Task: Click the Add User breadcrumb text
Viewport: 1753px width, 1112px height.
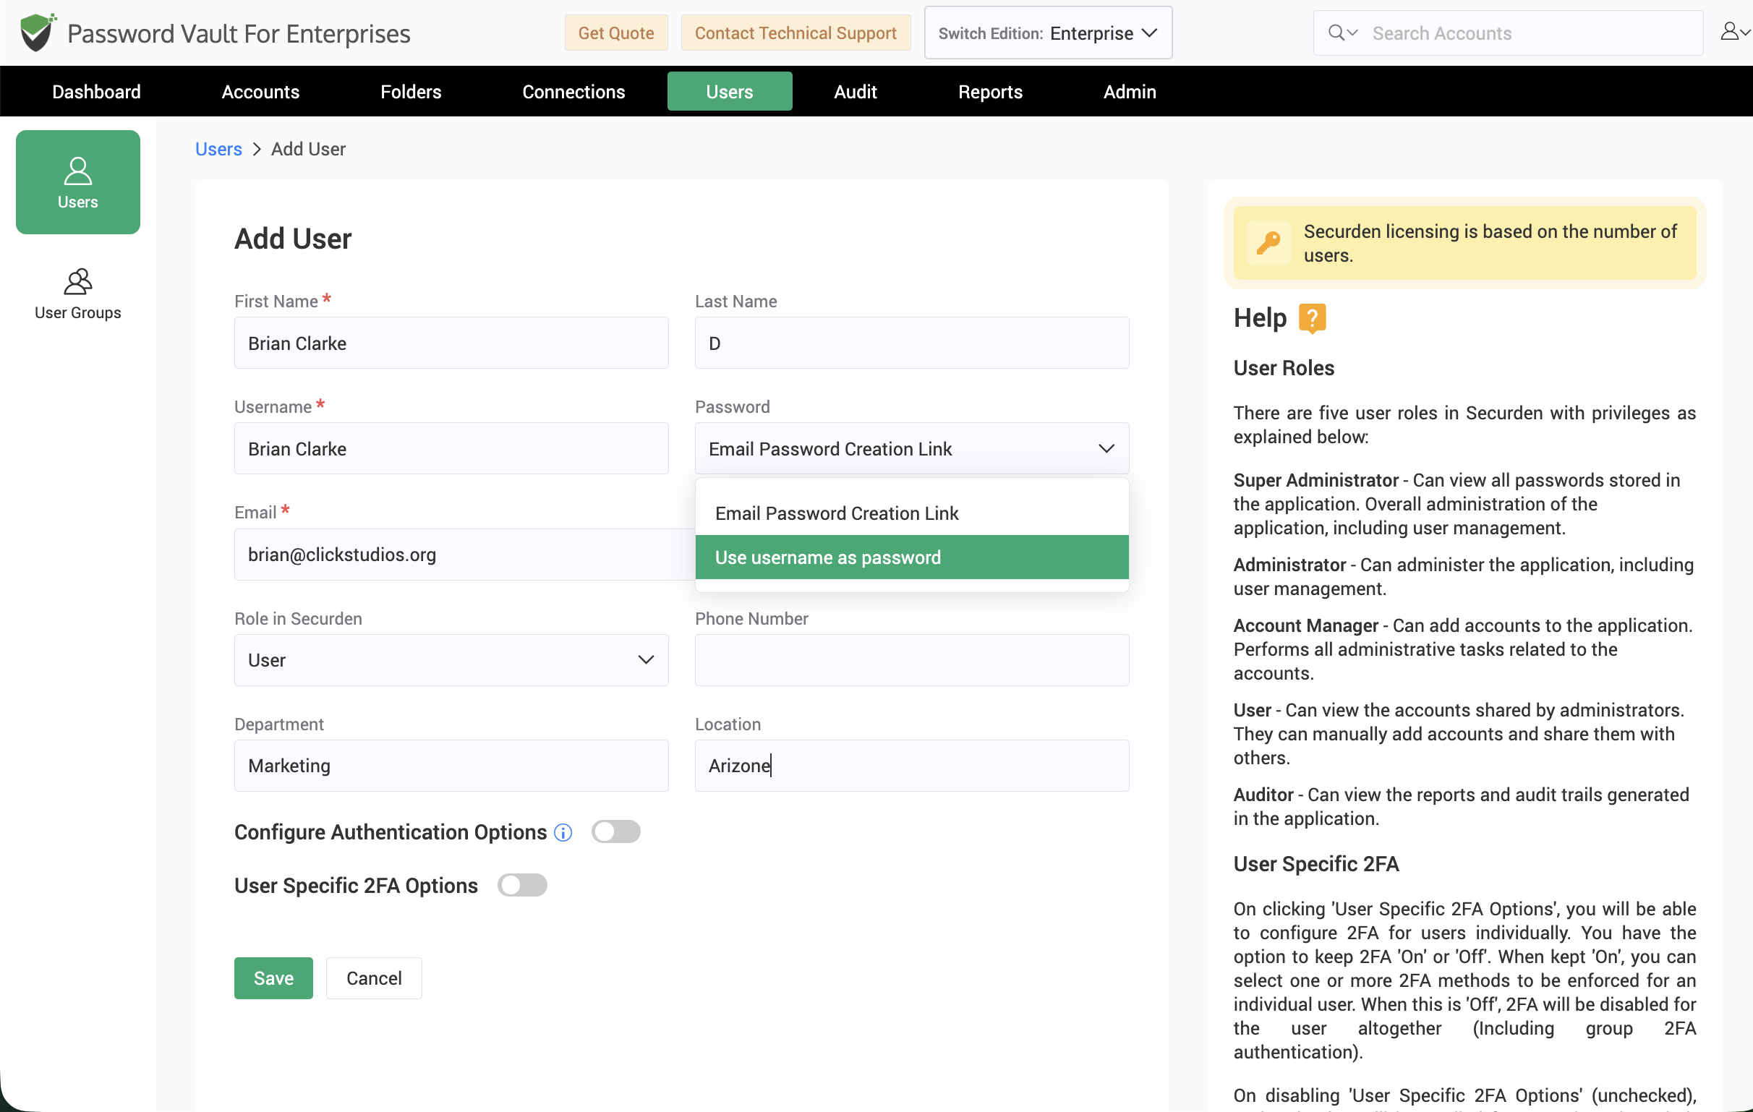Action: (308, 149)
